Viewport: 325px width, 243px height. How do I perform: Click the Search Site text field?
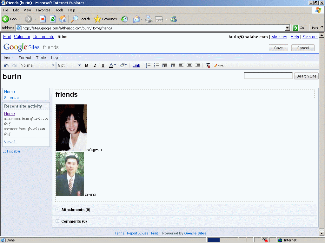(268, 76)
